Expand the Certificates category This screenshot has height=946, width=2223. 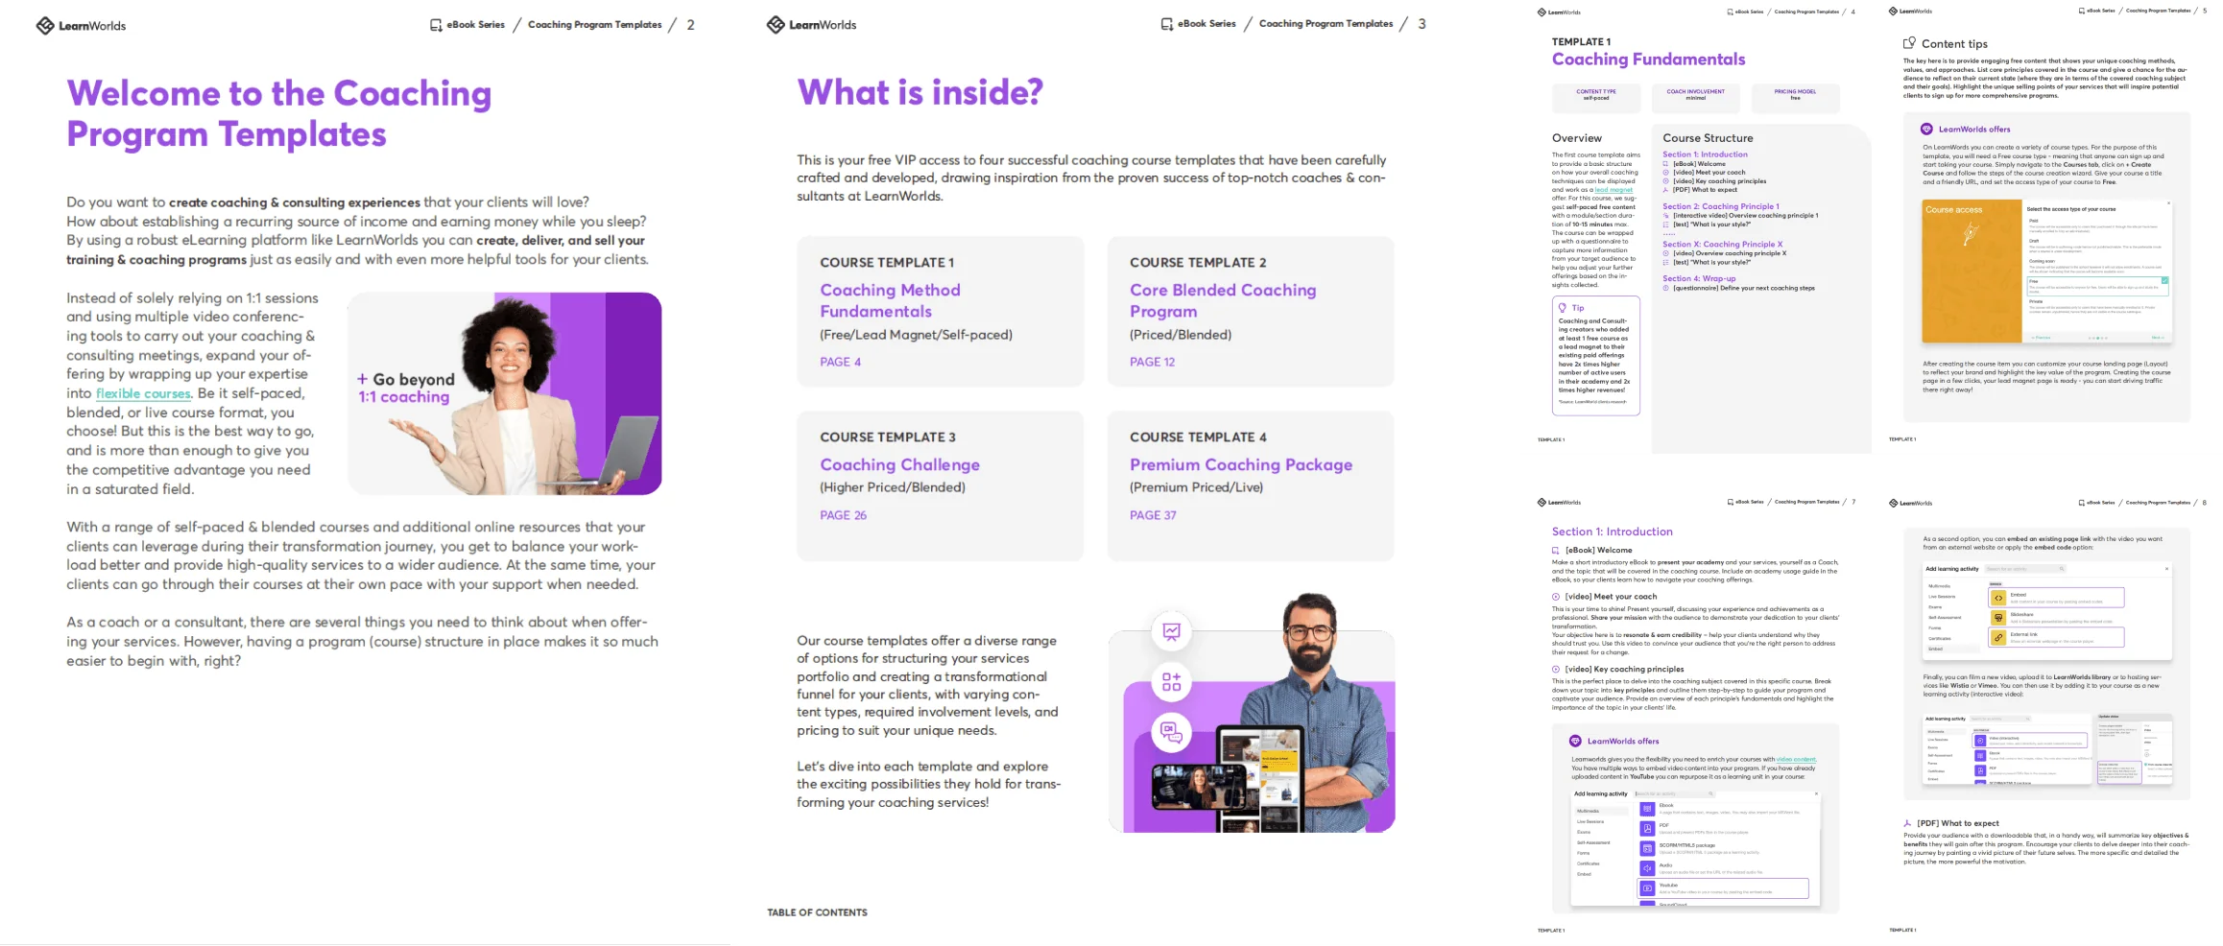(1589, 863)
